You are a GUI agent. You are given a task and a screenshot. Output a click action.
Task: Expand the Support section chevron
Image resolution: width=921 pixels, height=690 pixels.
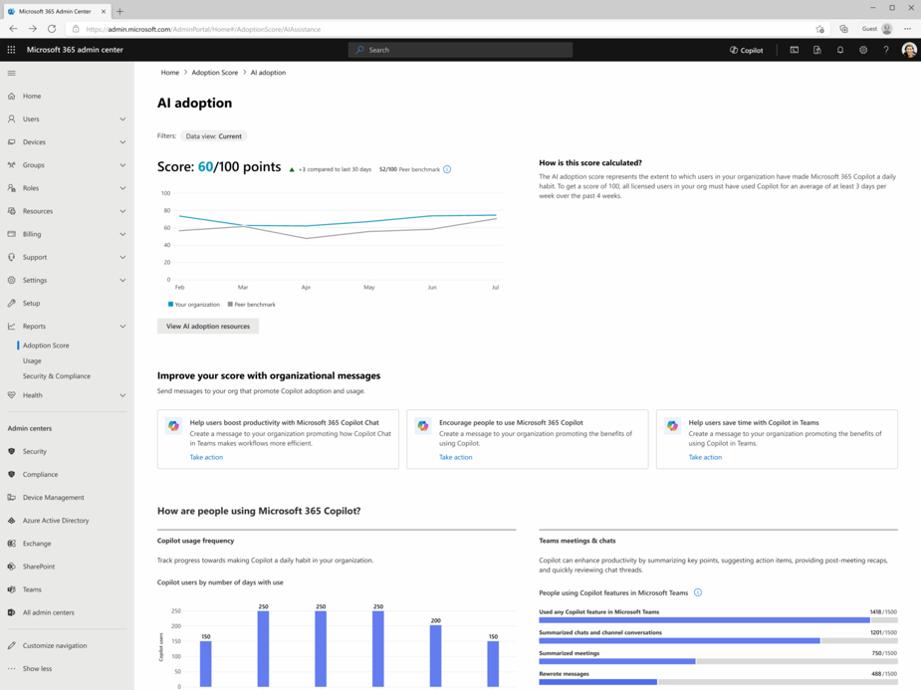tap(122, 257)
